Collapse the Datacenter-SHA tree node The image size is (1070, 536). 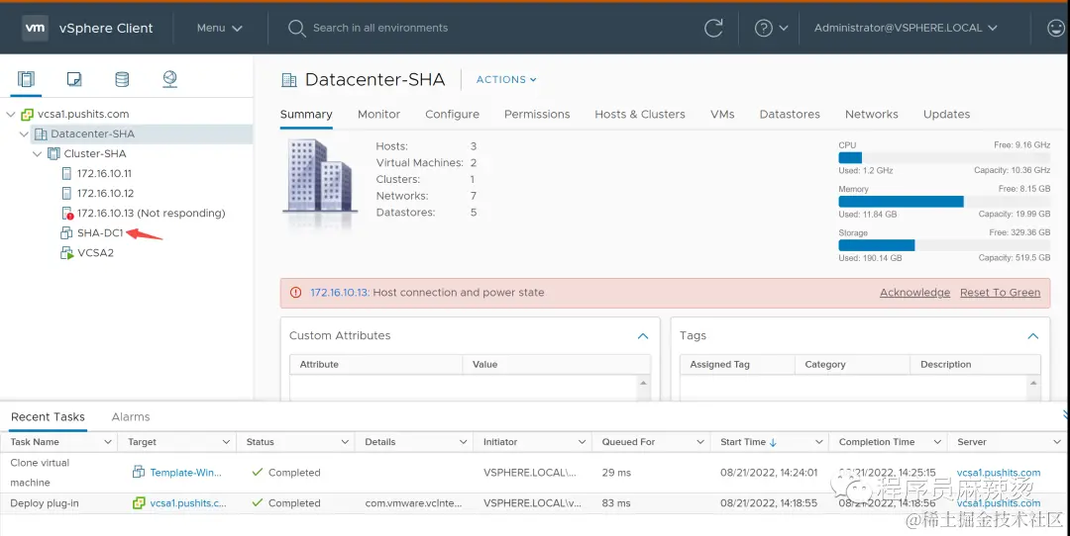click(24, 134)
